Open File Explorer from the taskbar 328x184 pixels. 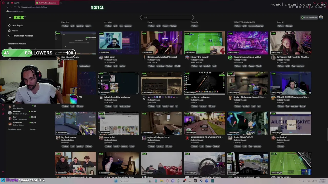click(161, 181)
